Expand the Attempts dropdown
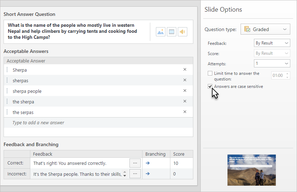297x192 pixels. pyautogui.click(x=272, y=64)
